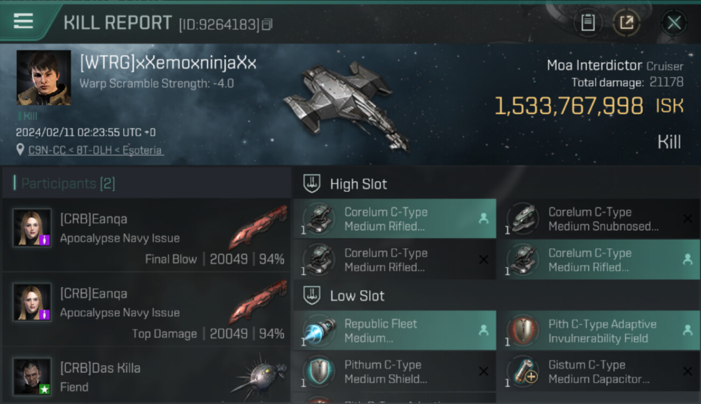Image resolution: width=701 pixels, height=404 pixels.
Task: Click xXemoxninjaXx's pilot portrait
Action: (44, 78)
